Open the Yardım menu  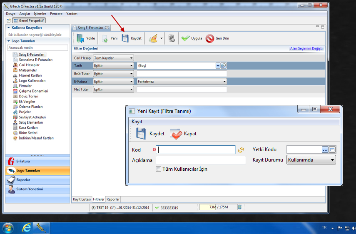[x=72, y=14]
